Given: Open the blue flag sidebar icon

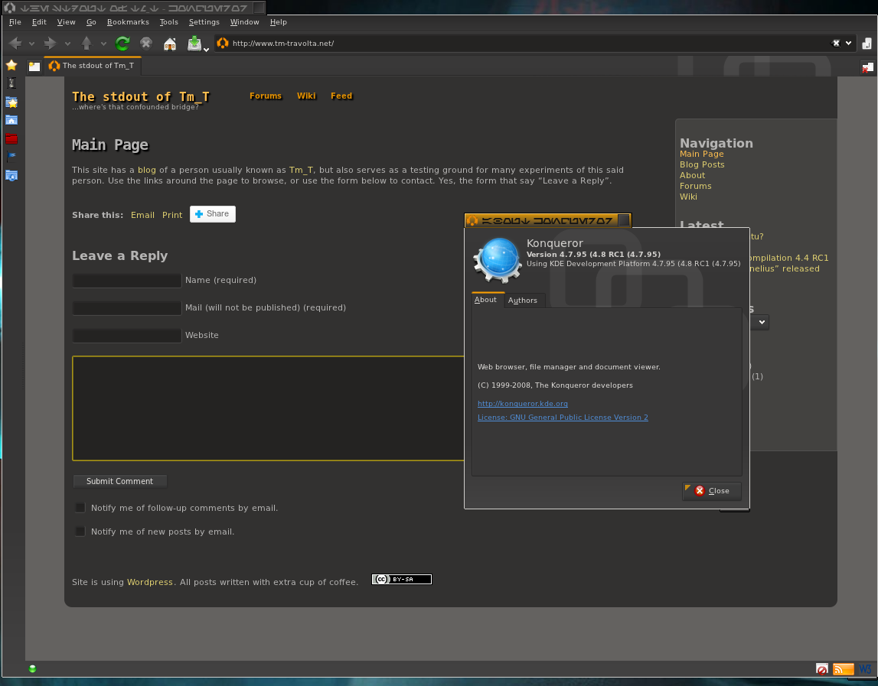Looking at the screenshot, I should (11, 158).
